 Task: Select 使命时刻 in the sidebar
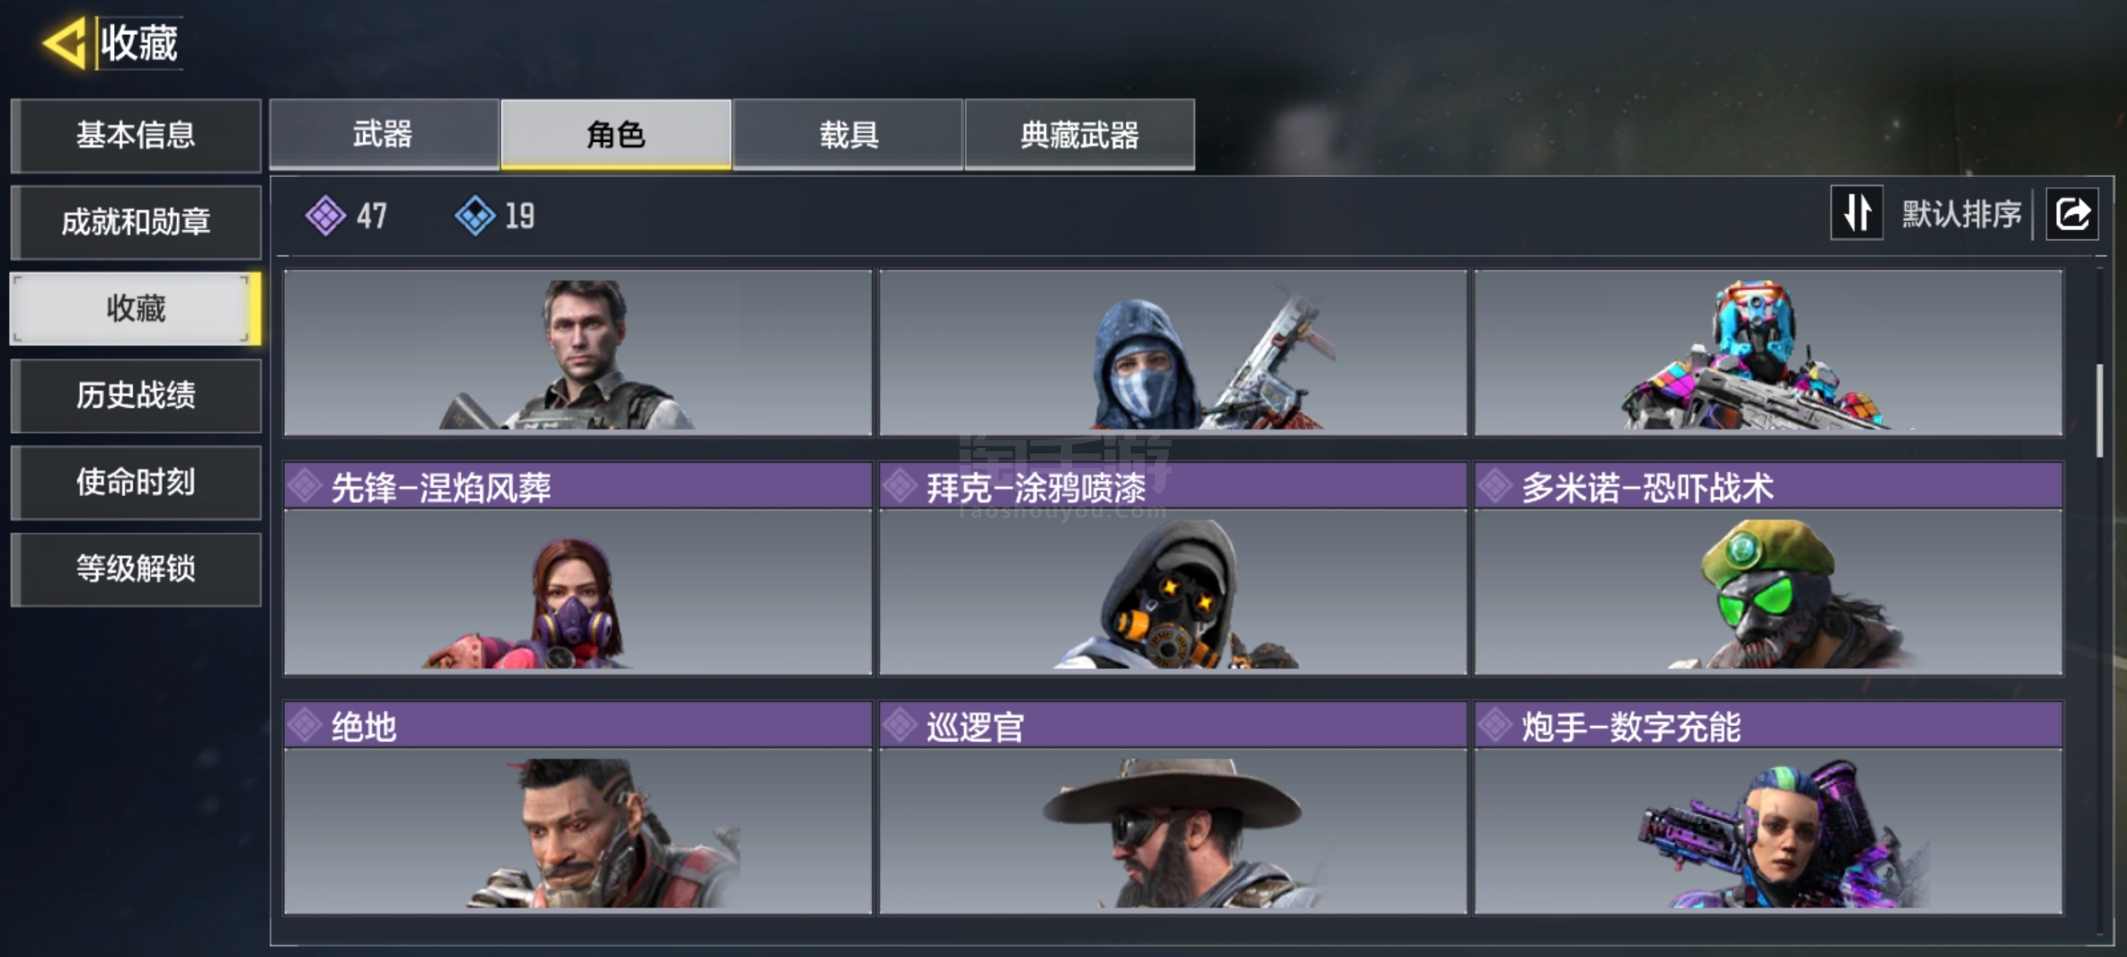pos(136,482)
